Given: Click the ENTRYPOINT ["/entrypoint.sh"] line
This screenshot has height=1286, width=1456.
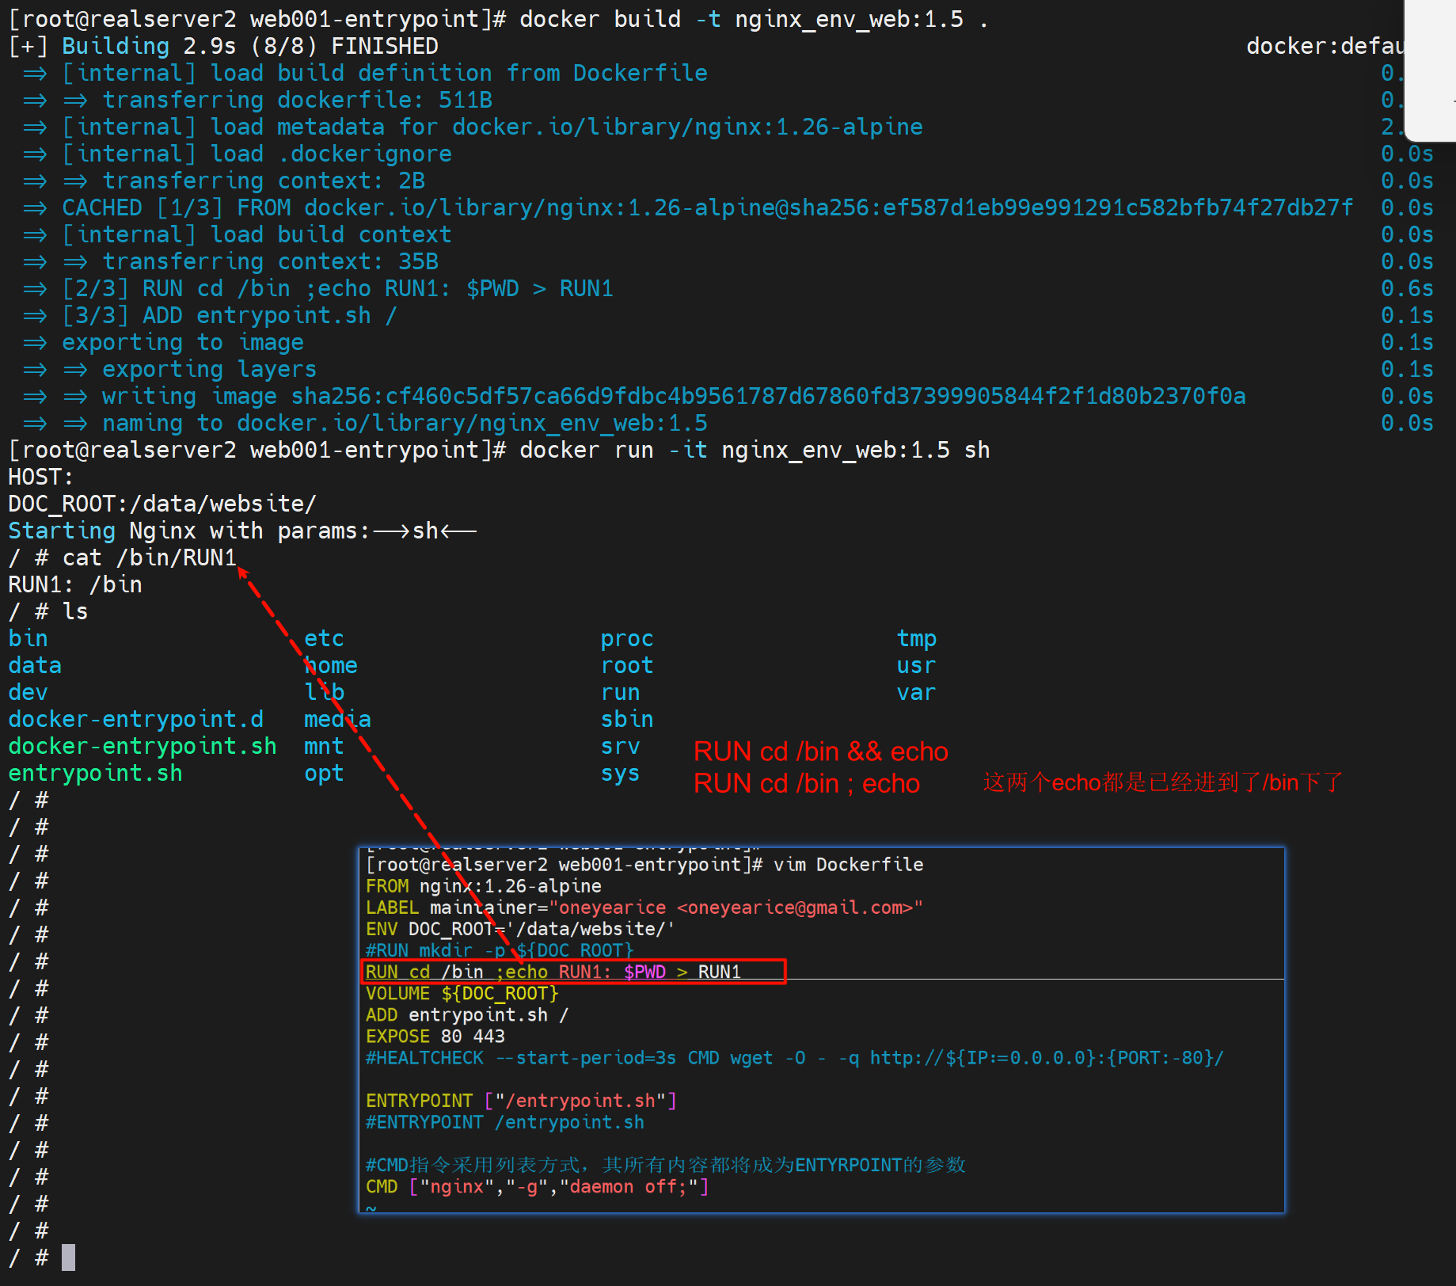Looking at the screenshot, I should (x=521, y=1101).
